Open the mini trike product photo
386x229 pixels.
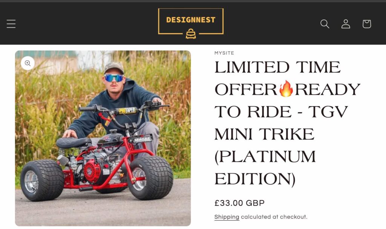pos(103,138)
